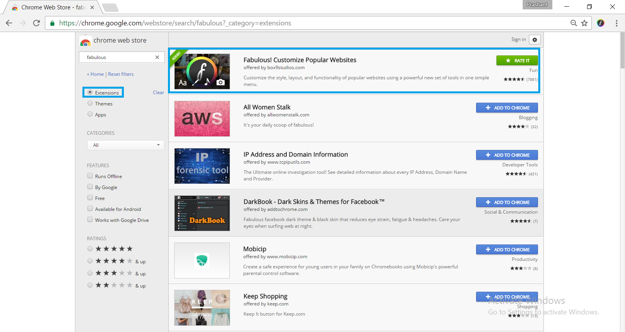Reload the page with the refresh icon
Image resolution: width=625 pixels, height=332 pixels.
[x=36, y=23]
